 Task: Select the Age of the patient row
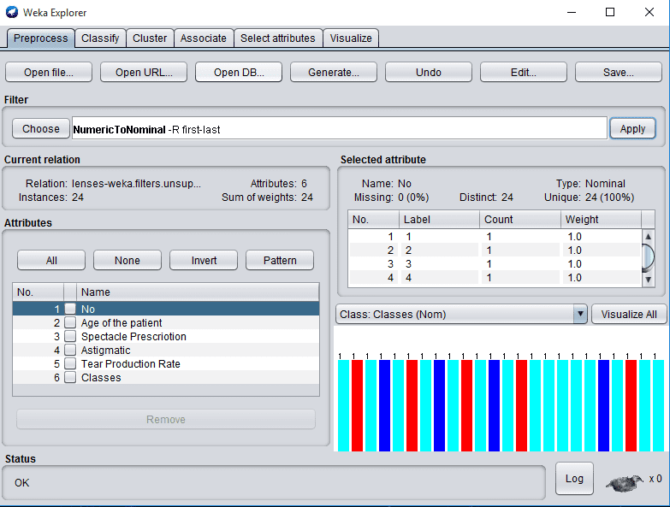pyautogui.click(x=166, y=322)
